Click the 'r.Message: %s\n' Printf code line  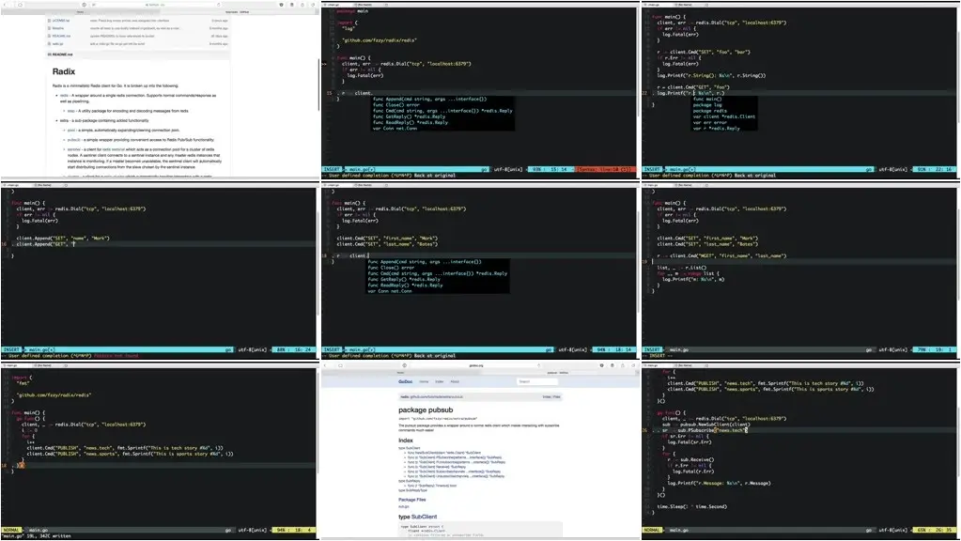[x=719, y=484]
